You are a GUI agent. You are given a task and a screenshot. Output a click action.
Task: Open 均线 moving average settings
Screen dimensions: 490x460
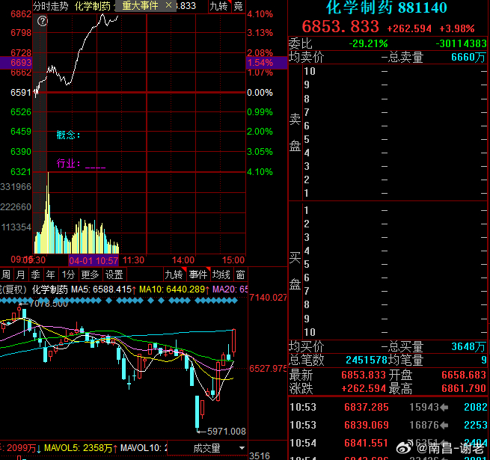coord(221,275)
